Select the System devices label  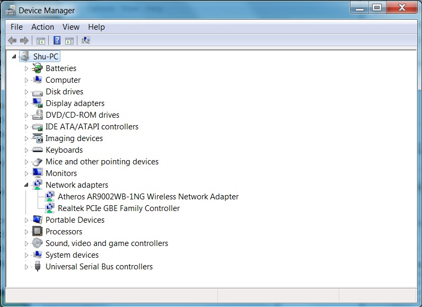coord(72,255)
